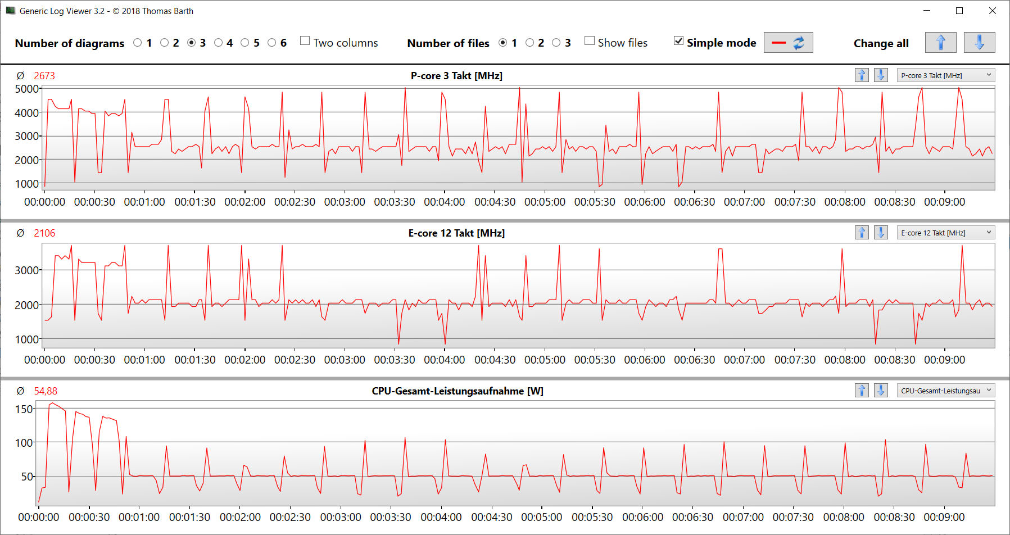Check the Show files option
The height and width of the screenshot is (535, 1010).
pyautogui.click(x=590, y=41)
